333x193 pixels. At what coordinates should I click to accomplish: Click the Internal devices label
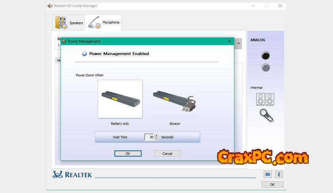pyautogui.click(x=257, y=88)
